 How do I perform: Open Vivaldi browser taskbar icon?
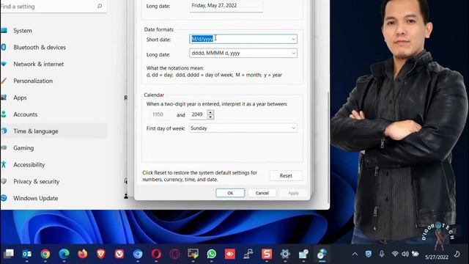119,254
